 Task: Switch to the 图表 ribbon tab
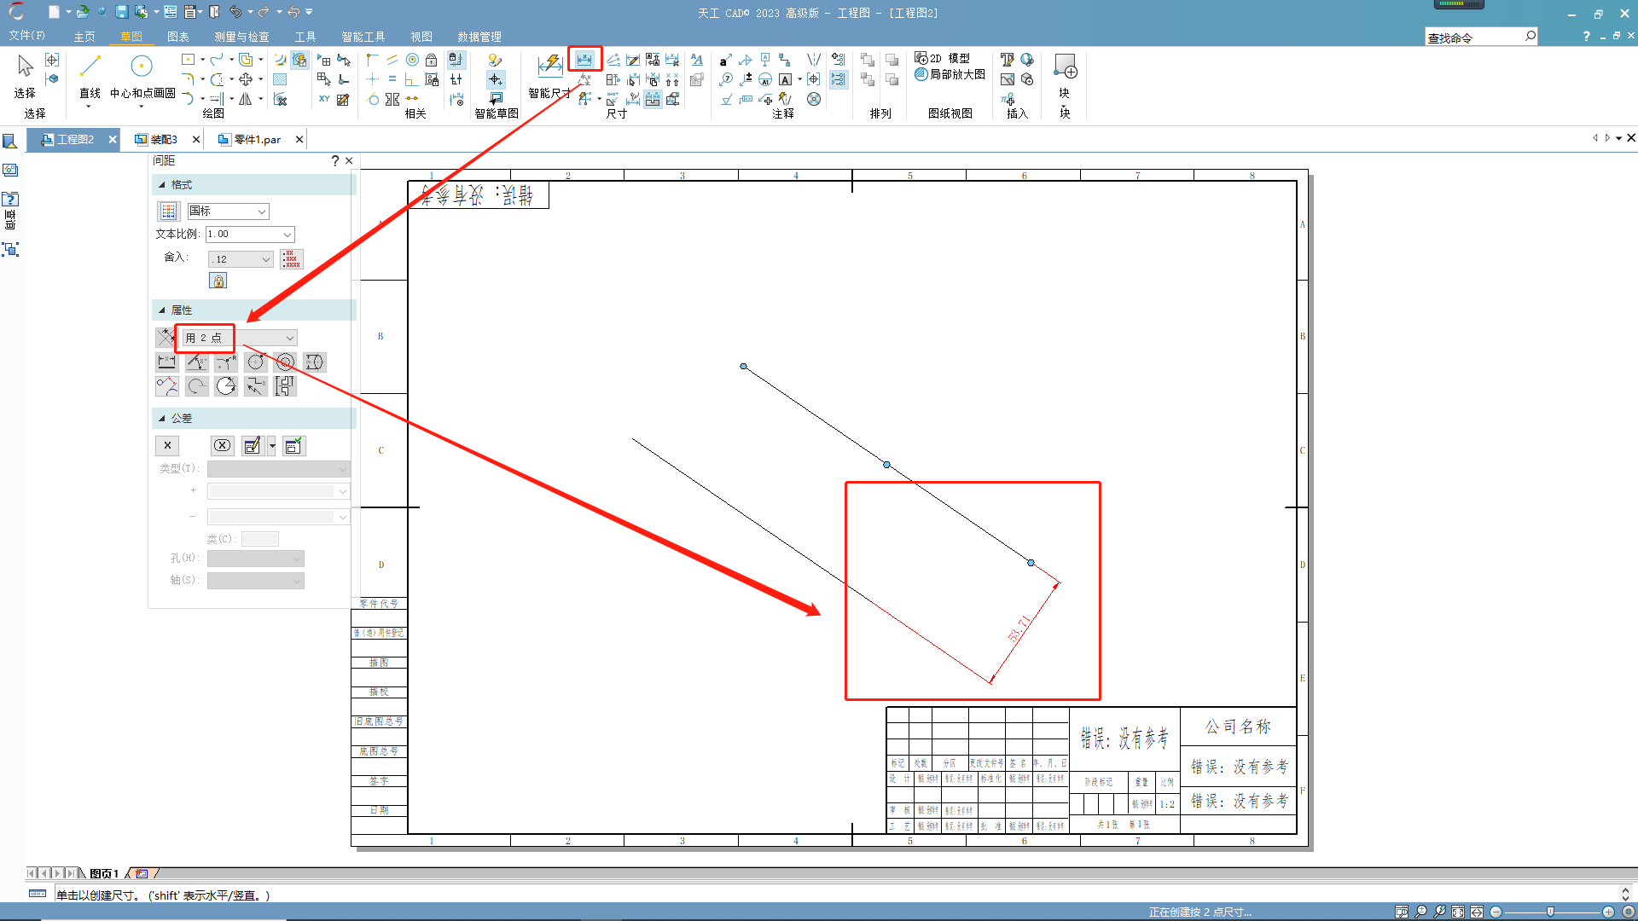(x=177, y=37)
